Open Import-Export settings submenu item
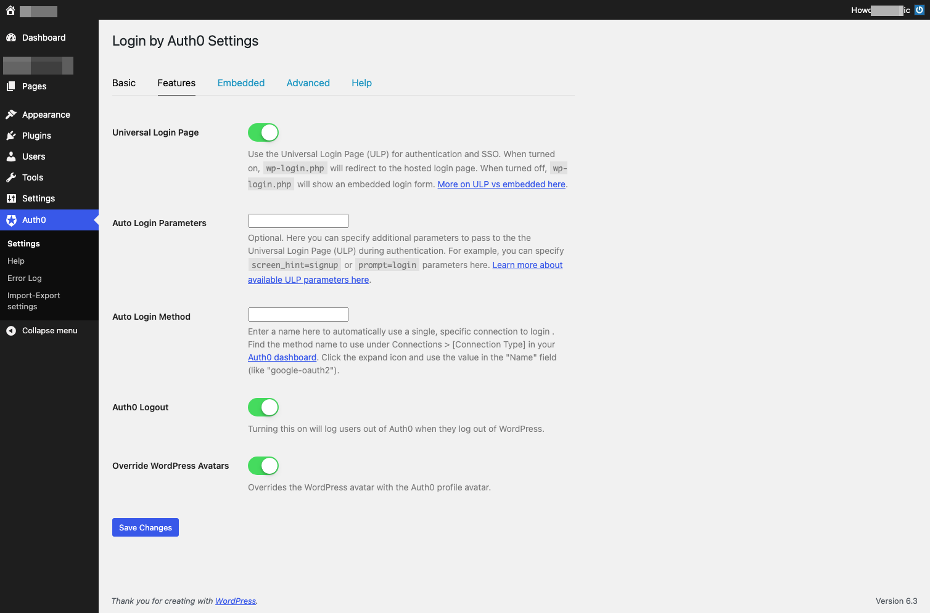Viewport: 930px width, 613px height. point(34,301)
